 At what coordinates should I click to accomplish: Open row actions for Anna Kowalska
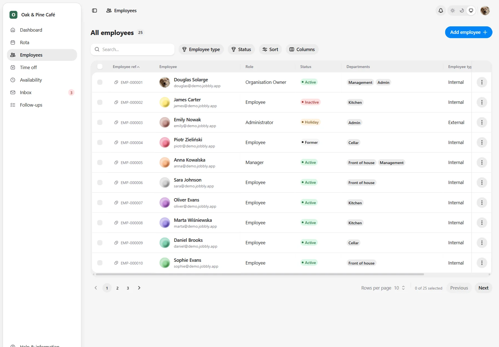[x=482, y=162]
